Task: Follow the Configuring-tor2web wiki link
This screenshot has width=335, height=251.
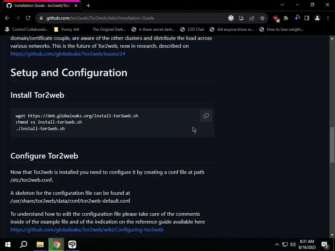Action: click(x=87, y=230)
